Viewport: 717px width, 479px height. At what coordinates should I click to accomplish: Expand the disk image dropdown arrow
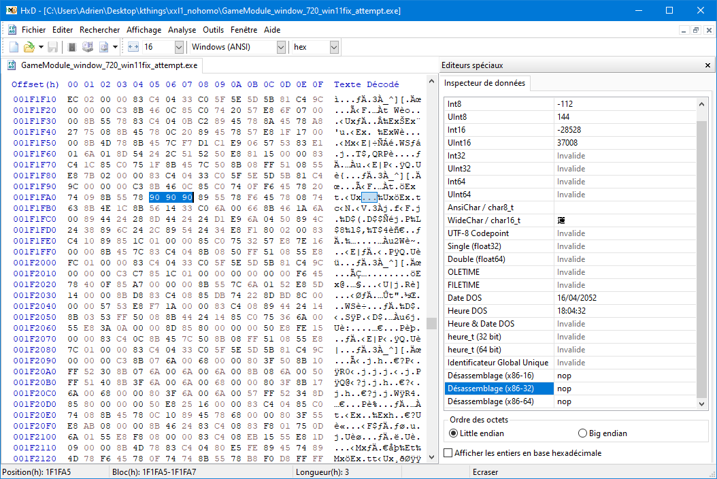click(x=115, y=47)
